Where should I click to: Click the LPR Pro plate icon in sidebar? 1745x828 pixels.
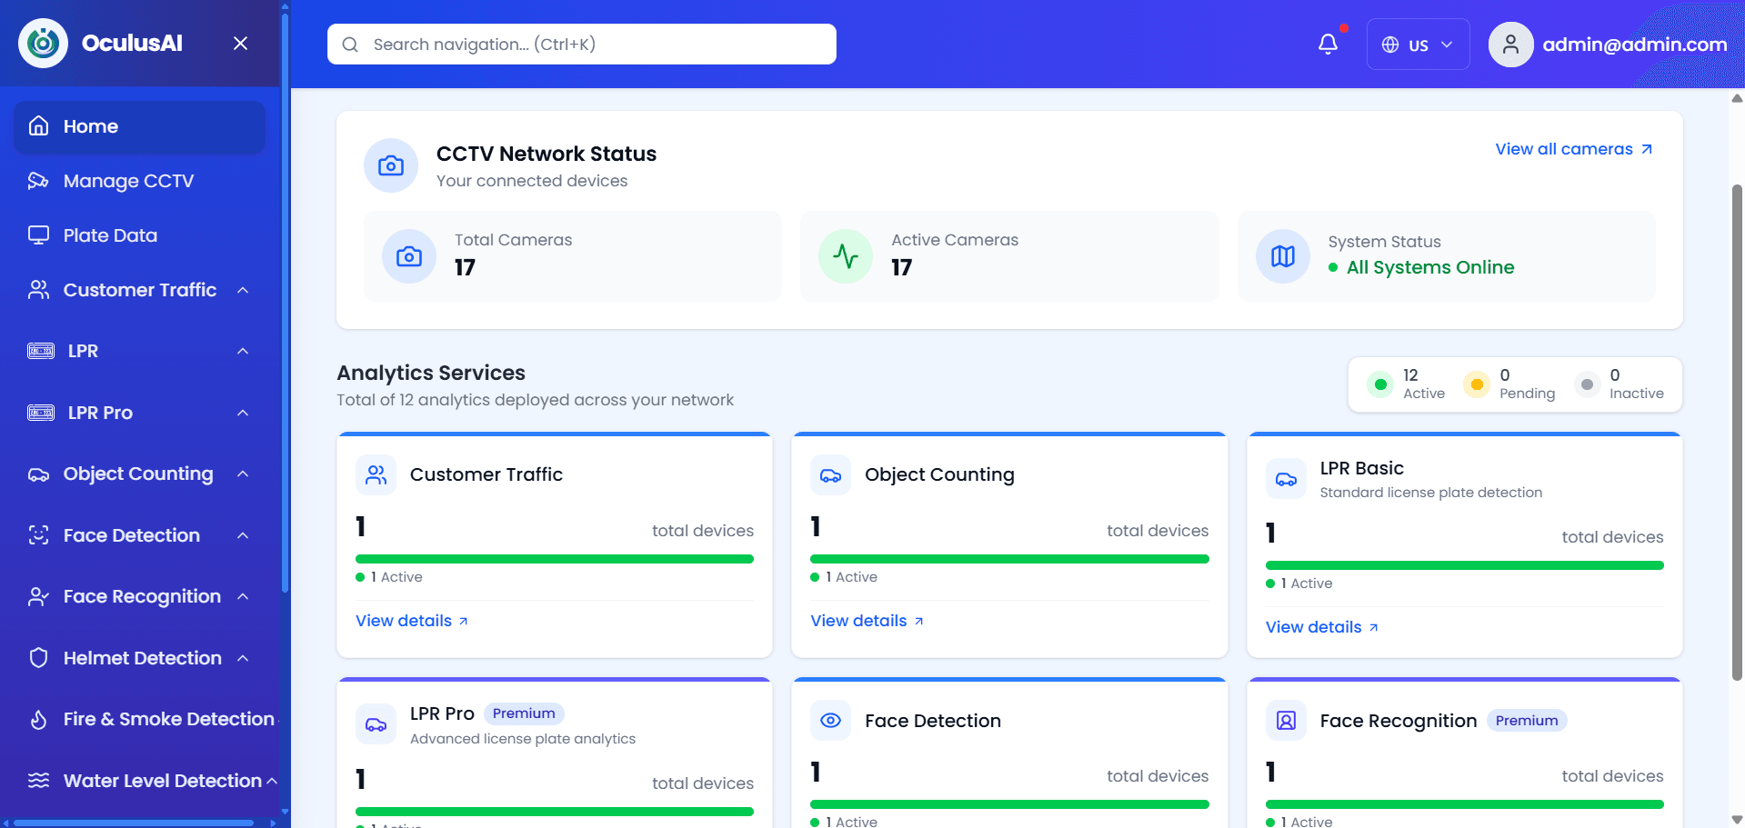41,413
